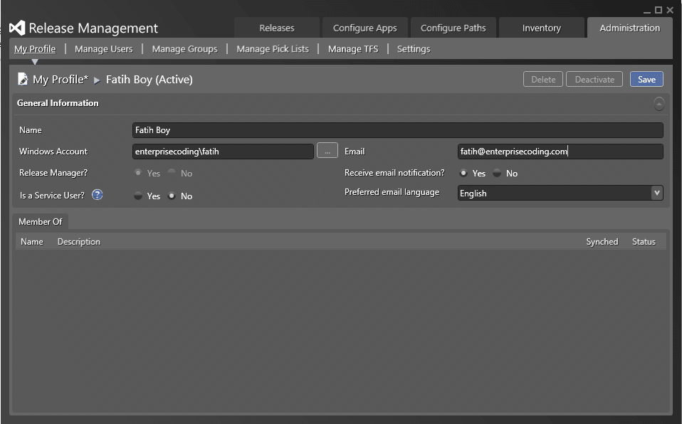The height and width of the screenshot is (424, 682).
Task: Choose No for Receive email notification
Action: coord(497,173)
